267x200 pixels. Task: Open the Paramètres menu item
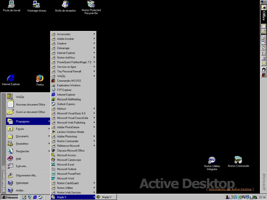28,144
